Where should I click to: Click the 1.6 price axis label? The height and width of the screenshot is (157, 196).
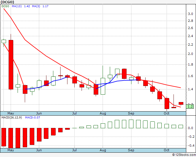tap(191, 76)
